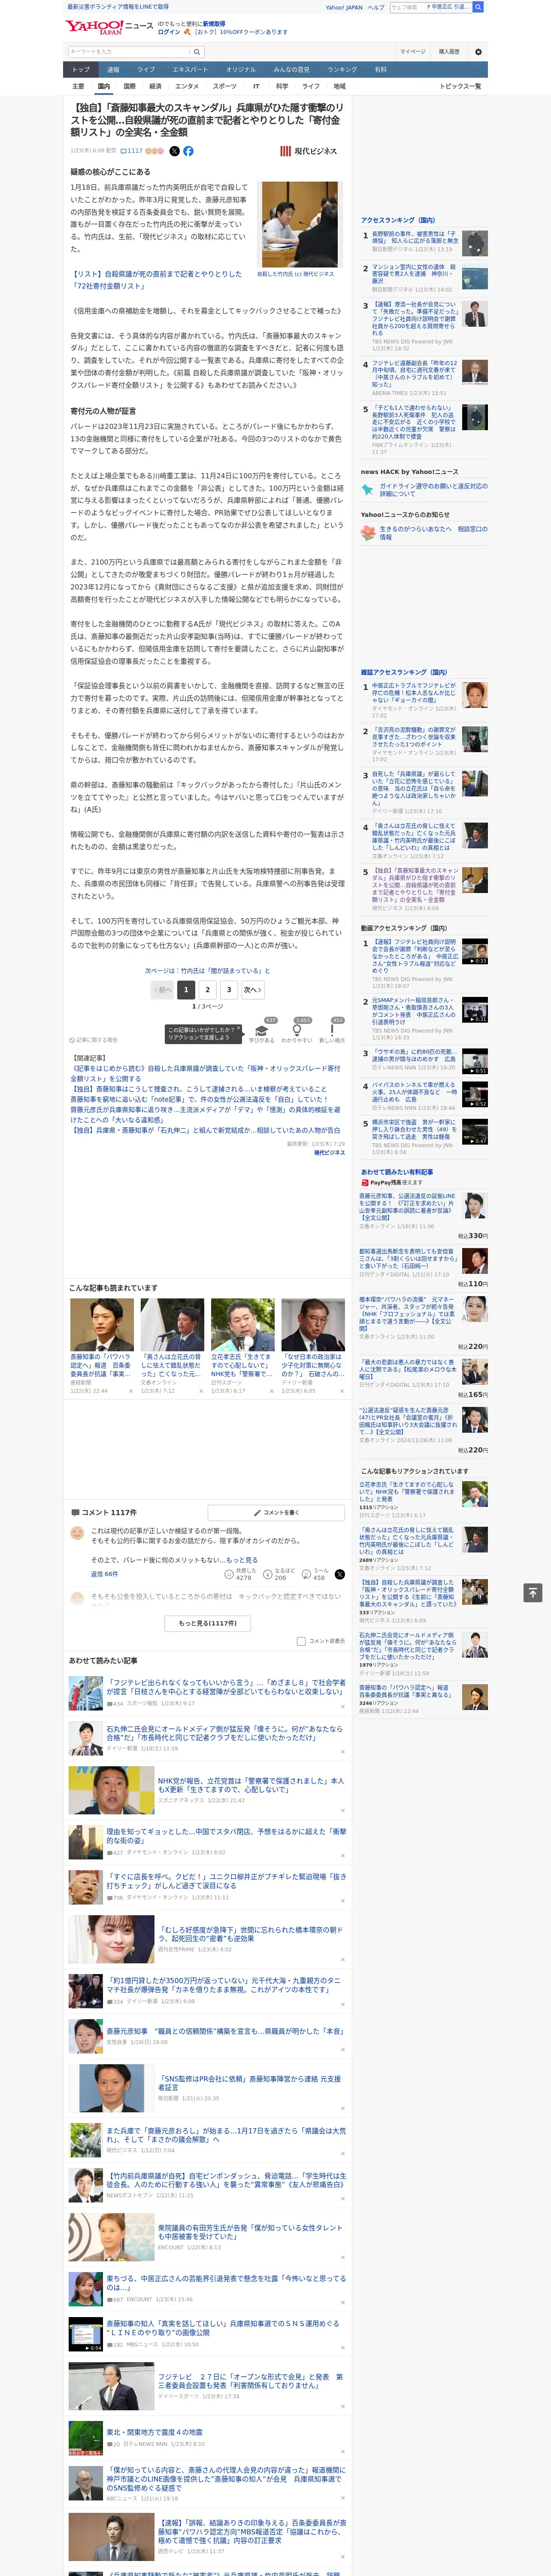Open the ヘルプ link at top

point(375,7)
